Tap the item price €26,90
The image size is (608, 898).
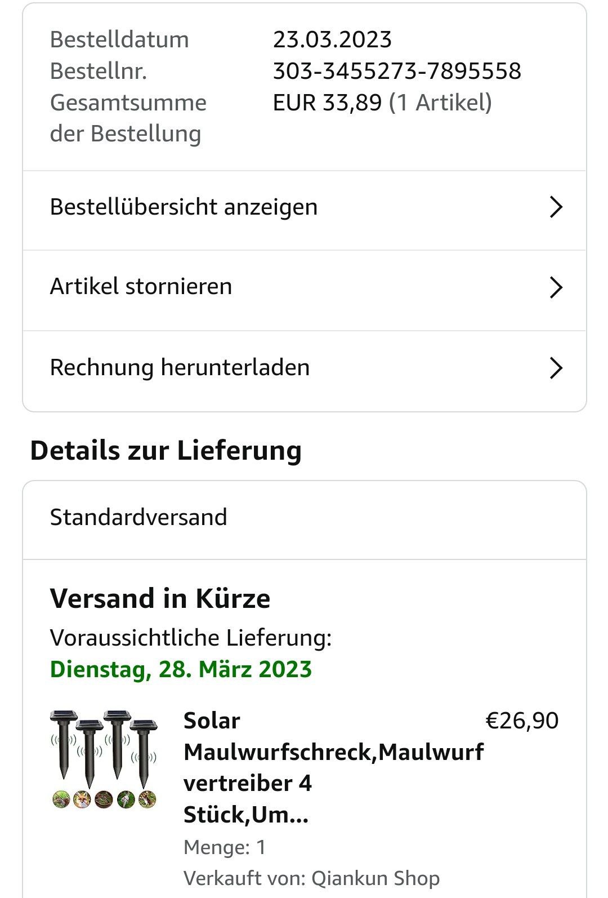coord(522,721)
